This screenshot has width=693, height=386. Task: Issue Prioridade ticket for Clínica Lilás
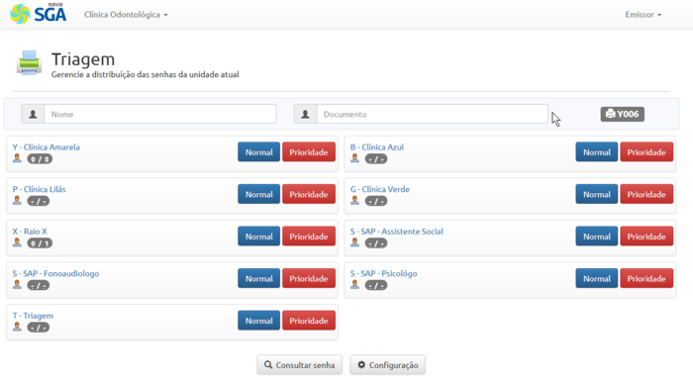click(x=309, y=194)
